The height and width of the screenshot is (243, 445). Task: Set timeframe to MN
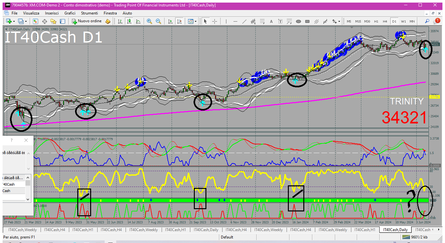coord(412,21)
